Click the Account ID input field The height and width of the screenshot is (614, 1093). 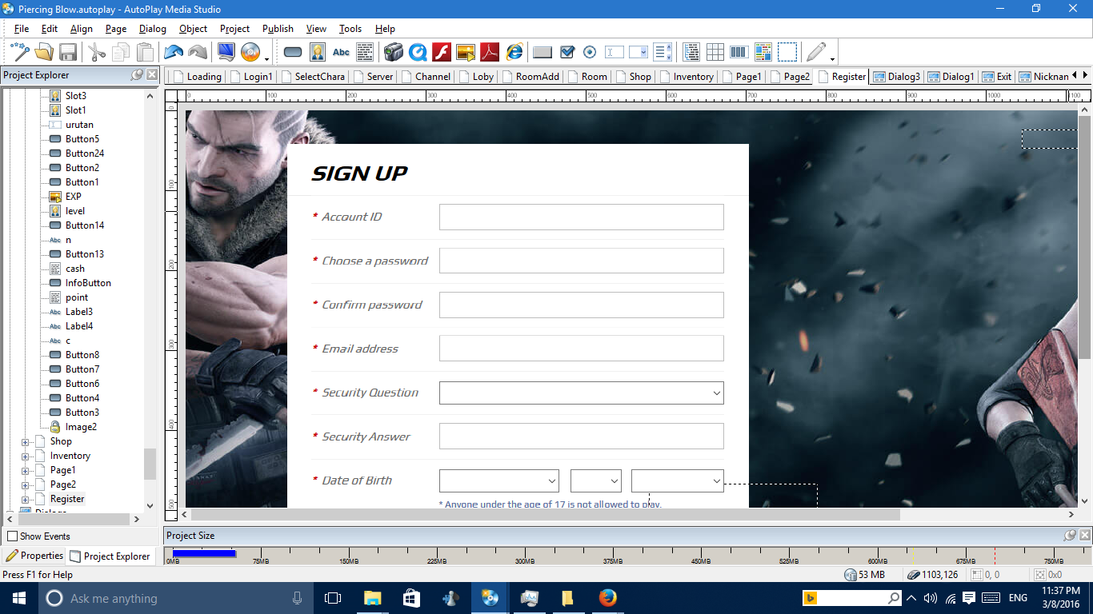pyautogui.click(x=582, y=217)
